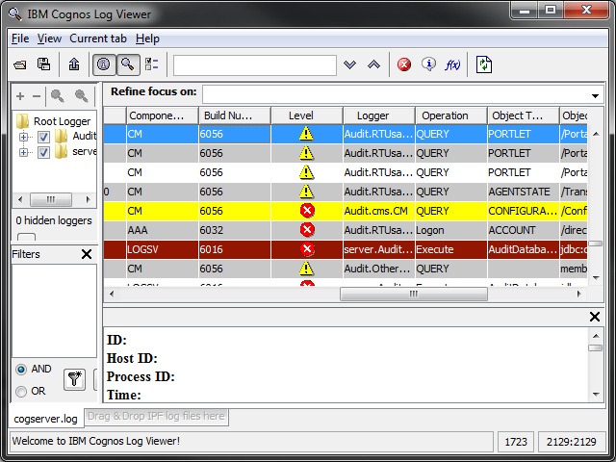Select the Execute cell in LOGSV row

(x=451, y=249)
